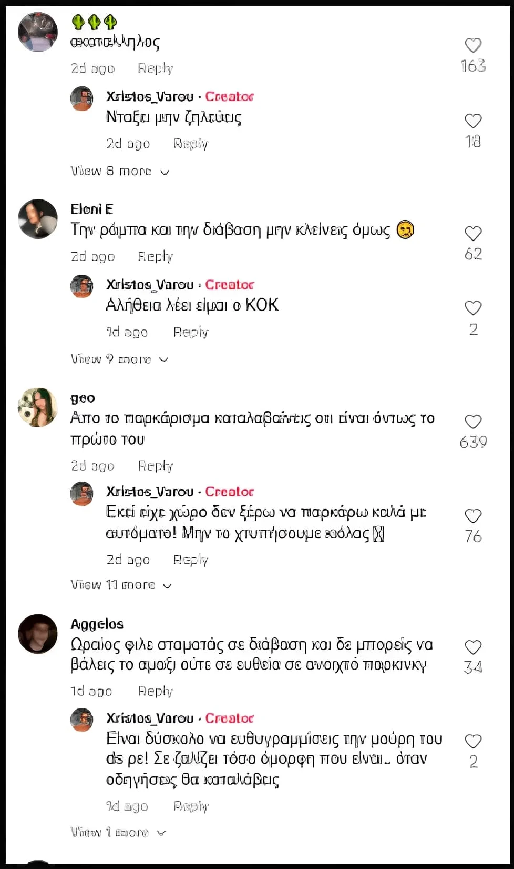Like the creator reply with 76 likes
The width and height of the screenshot is (514, 869).
pos(473,516)
